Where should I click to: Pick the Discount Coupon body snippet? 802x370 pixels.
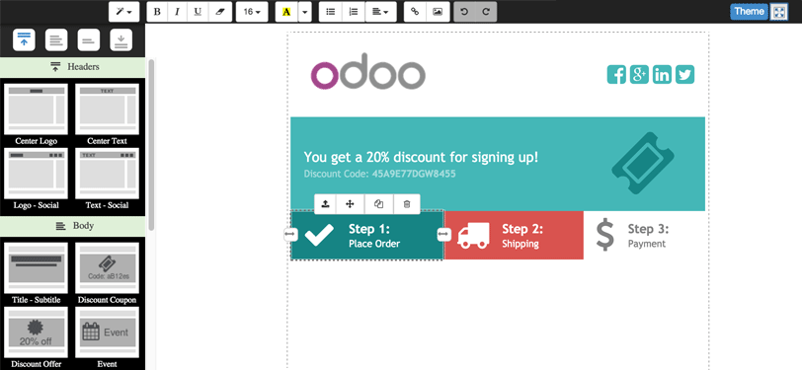pyautogui.click(x=107, y=273)
